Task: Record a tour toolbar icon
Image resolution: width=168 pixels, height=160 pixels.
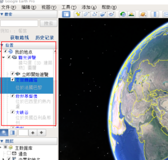Action: [x=111, y=14]
